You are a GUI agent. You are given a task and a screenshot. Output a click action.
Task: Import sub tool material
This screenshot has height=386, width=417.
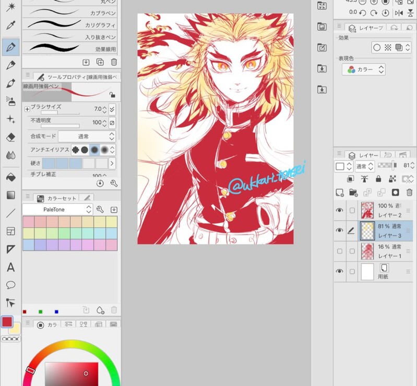click(x=86, y=62)
